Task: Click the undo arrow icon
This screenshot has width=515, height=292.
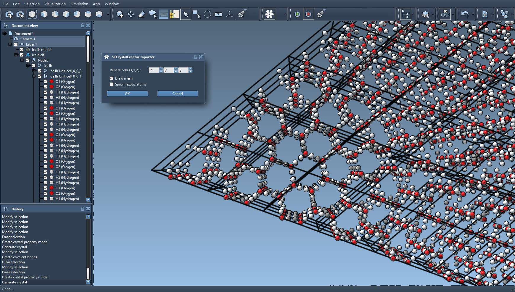Action: (465, 14)
